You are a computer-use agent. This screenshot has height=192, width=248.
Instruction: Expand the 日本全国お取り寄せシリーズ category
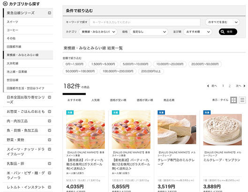click(50, 97)
